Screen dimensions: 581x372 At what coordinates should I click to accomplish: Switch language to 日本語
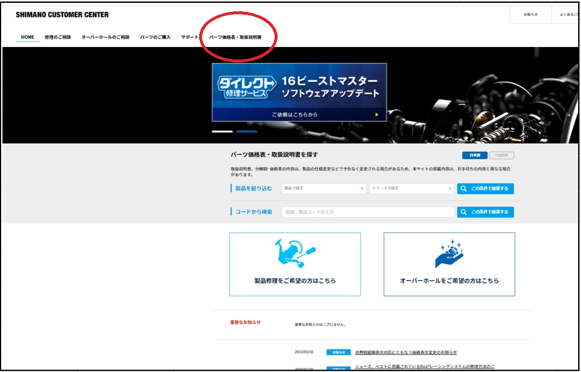click(475, 155)
